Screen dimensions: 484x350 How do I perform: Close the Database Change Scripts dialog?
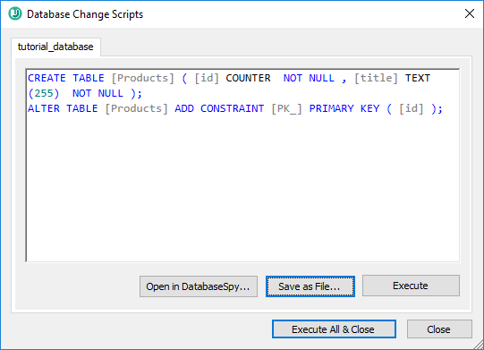point(469,13)
